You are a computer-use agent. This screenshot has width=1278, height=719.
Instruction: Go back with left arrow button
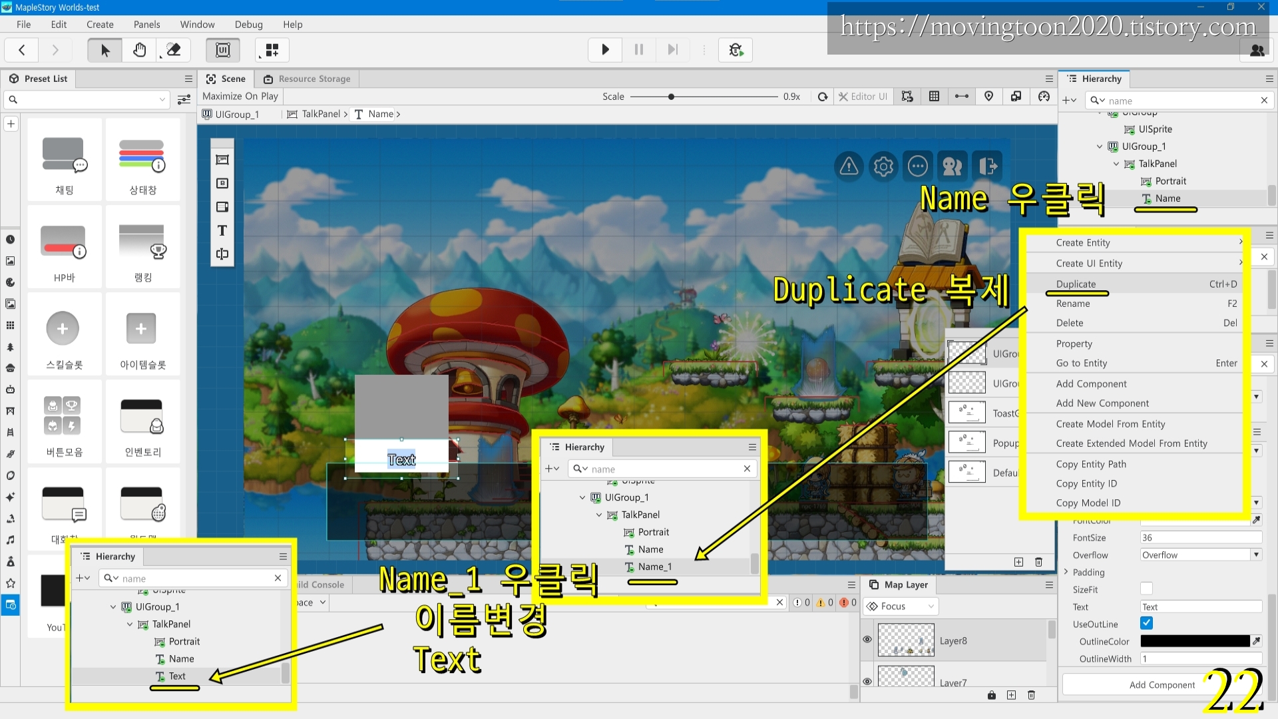[22, 50]
